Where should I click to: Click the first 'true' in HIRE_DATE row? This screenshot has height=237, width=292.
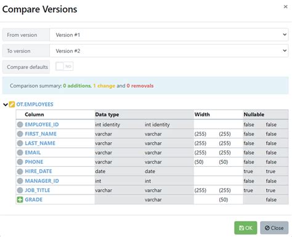[248, 171]
